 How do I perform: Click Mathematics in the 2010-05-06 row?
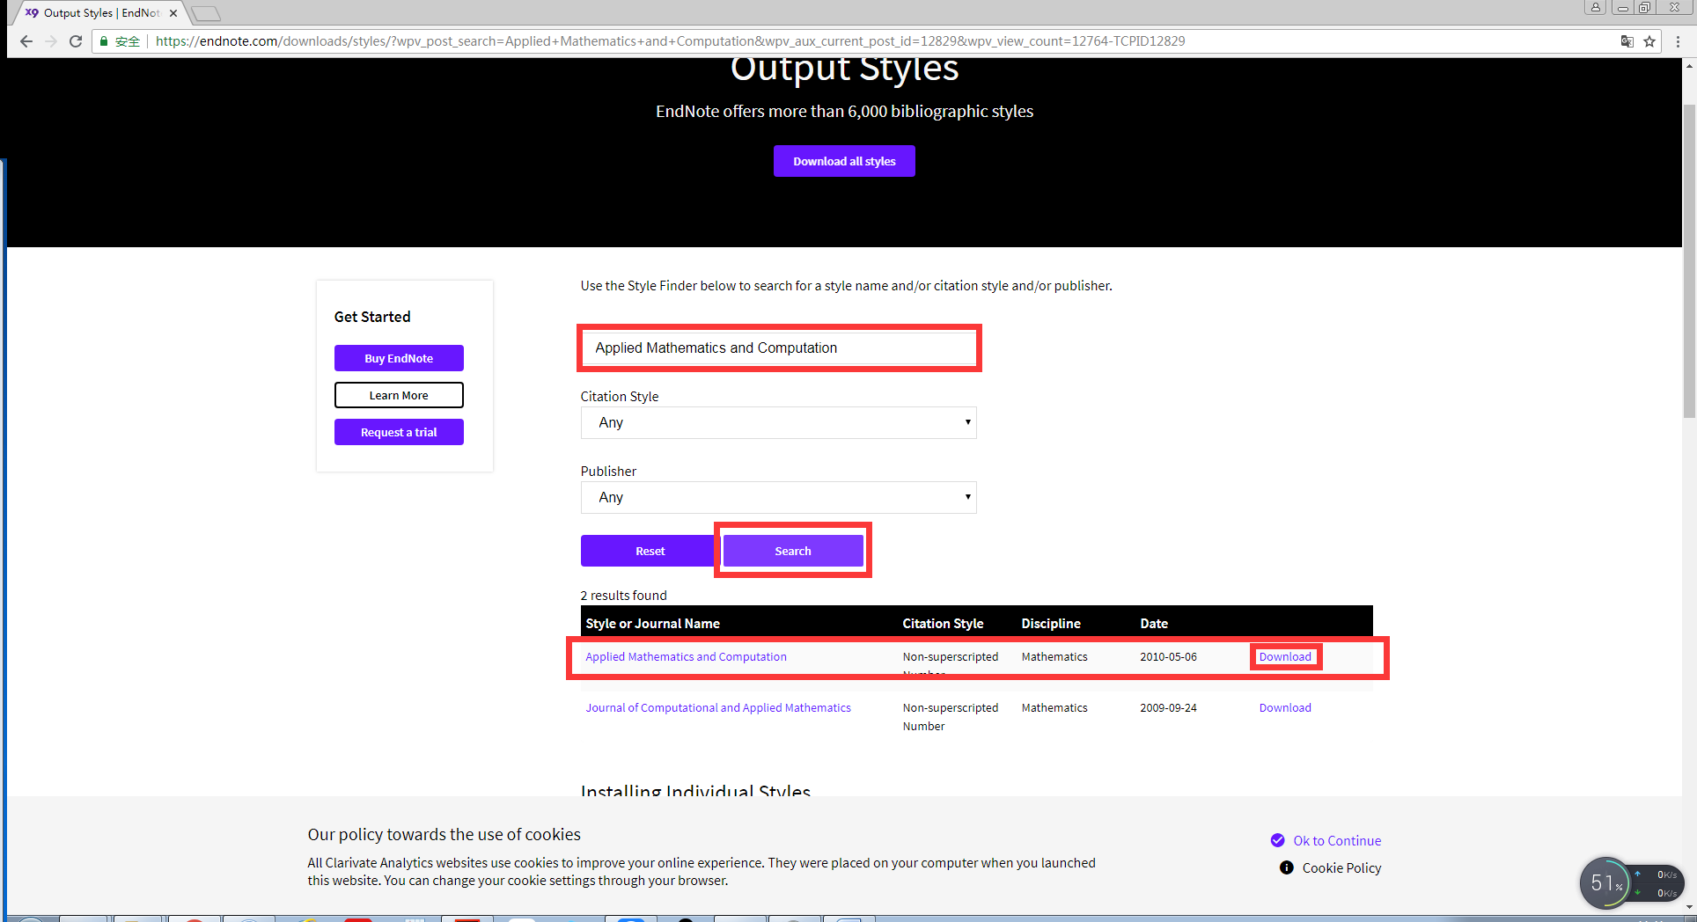1054,656
